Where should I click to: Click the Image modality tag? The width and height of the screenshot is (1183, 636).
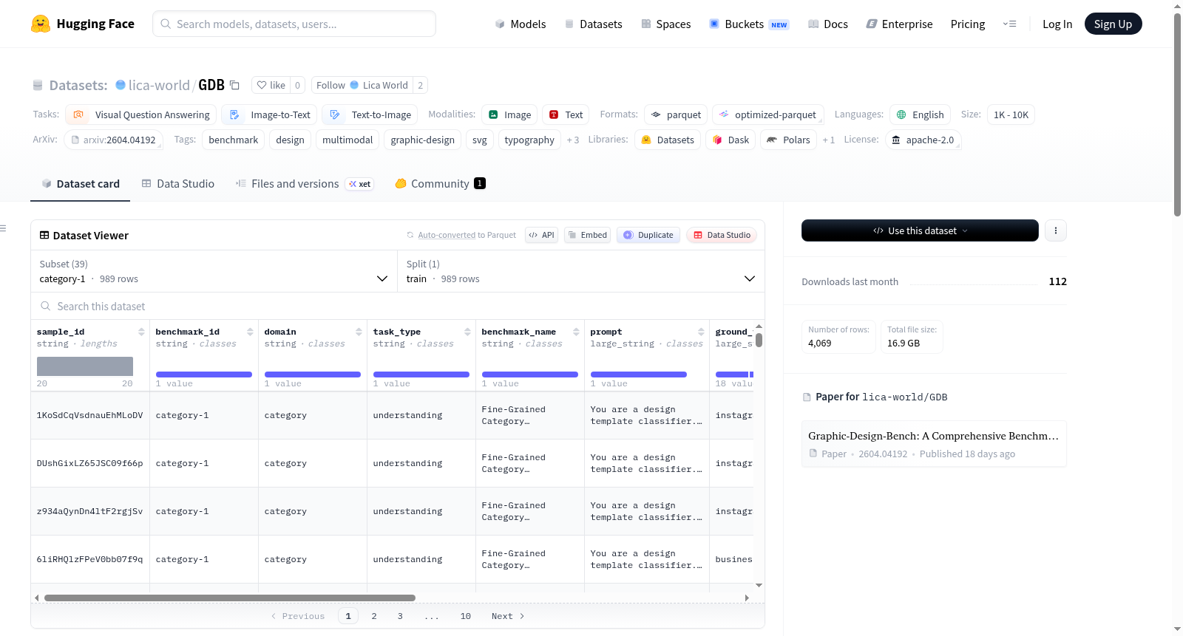tap(510, 114)
